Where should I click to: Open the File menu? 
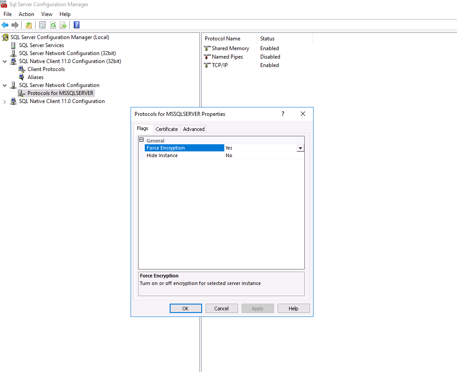click(8, 14)
